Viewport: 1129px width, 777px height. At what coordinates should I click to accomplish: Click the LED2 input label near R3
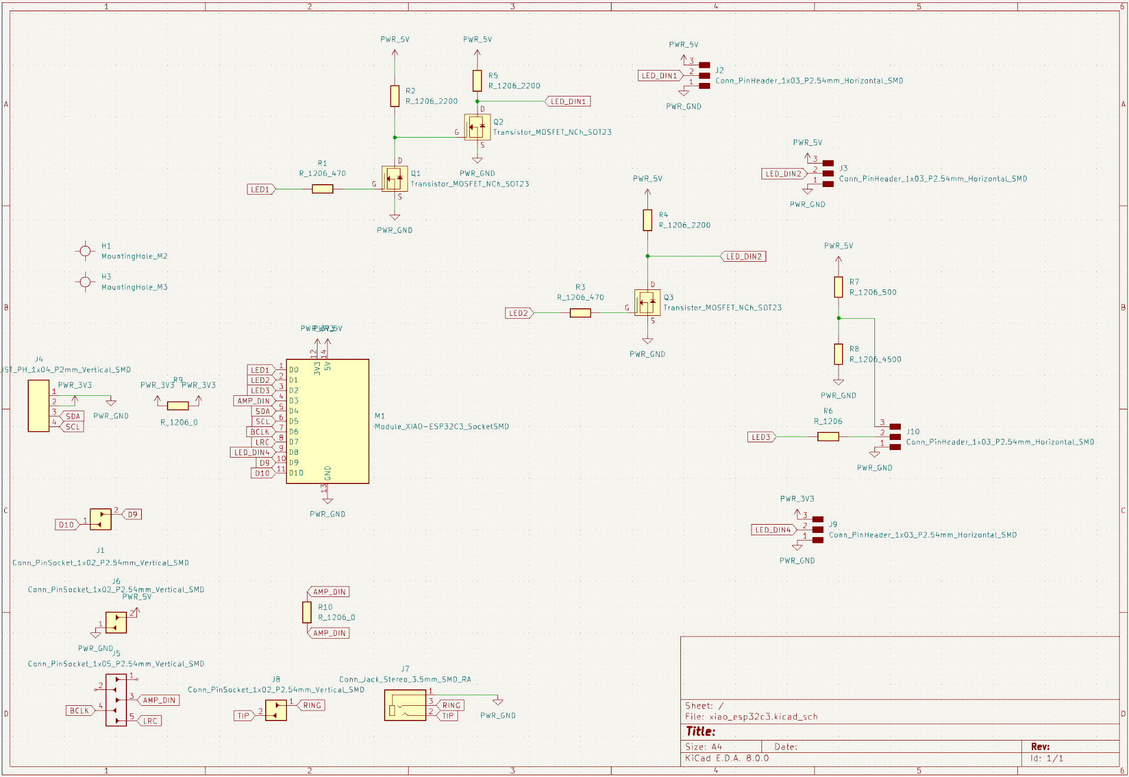519,313
